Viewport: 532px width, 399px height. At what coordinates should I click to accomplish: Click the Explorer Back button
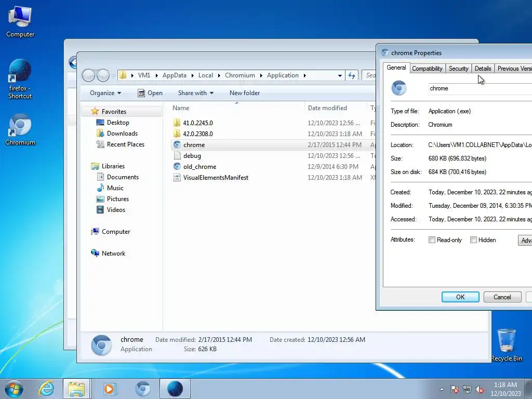tap(88, 75)
